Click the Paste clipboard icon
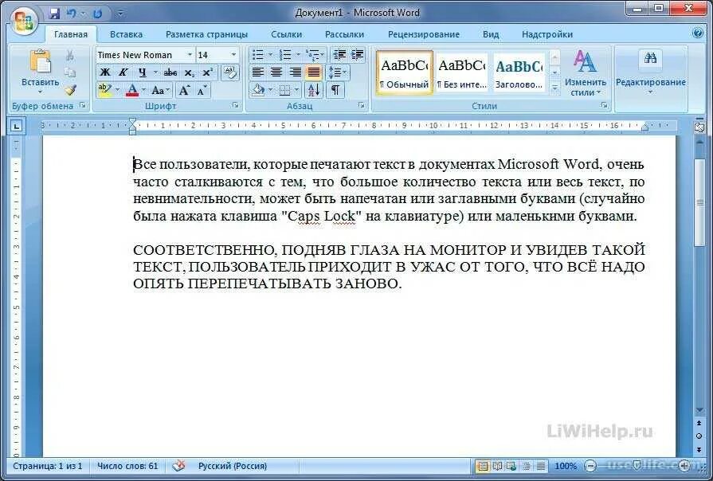Screen dimensions: 713x481 tap(40, 63)
